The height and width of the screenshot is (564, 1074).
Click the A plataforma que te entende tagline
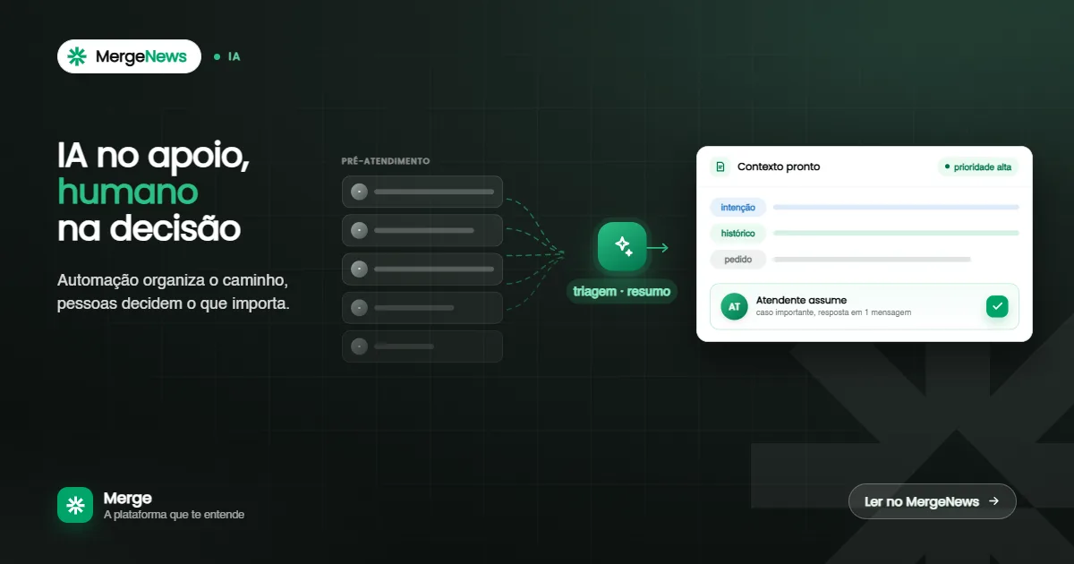click(174, 515)
